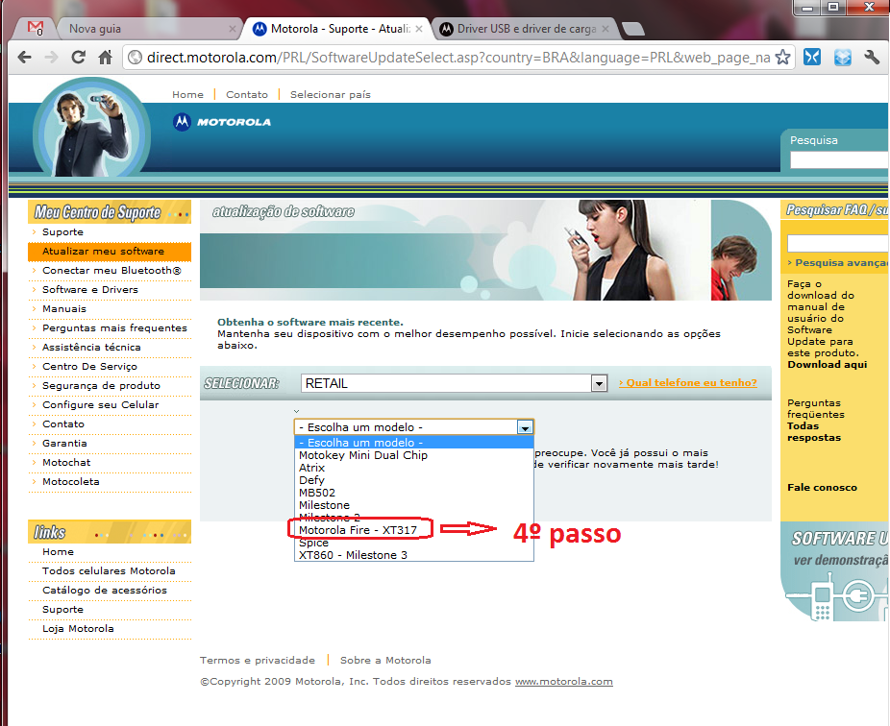Open Home link in top navigation
890x726 pixels.
tap(187, 95)
